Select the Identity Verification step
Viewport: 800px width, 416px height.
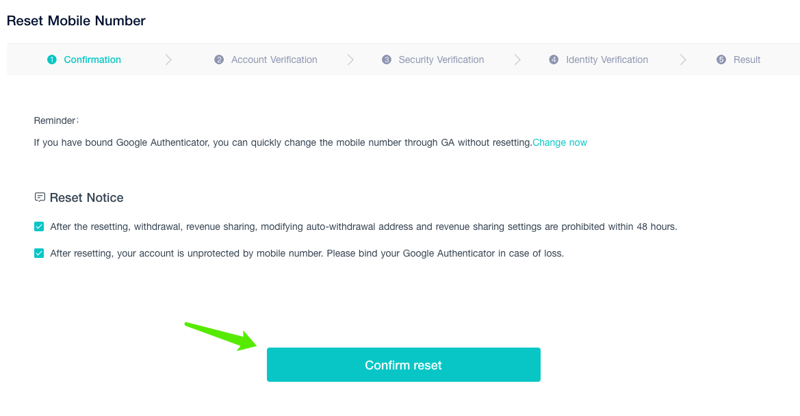[607, 60]
